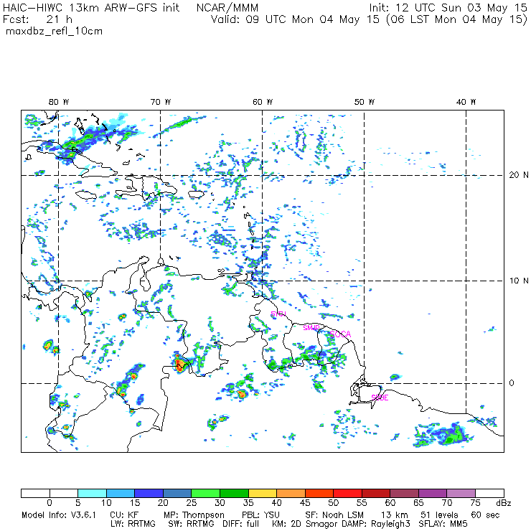This screenshot has width=531, height=531.
Task: Click the 'DIFF: full' text
Action: 241,524
